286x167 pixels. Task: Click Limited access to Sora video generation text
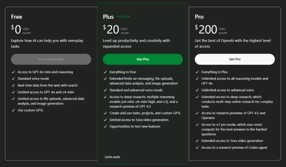139,120
